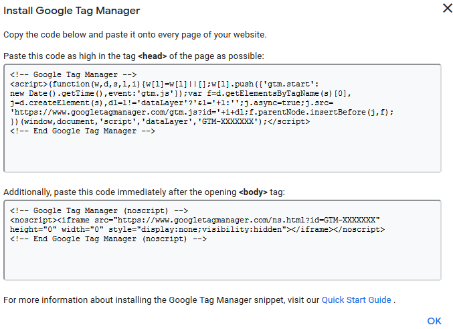Click the bold '<head>' word in instructions
This screenshot has width=453, height=329.
click(x=153, y=56)
